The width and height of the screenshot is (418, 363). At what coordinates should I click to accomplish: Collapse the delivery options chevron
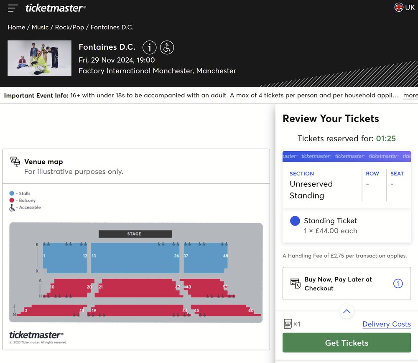pos(346,311)
